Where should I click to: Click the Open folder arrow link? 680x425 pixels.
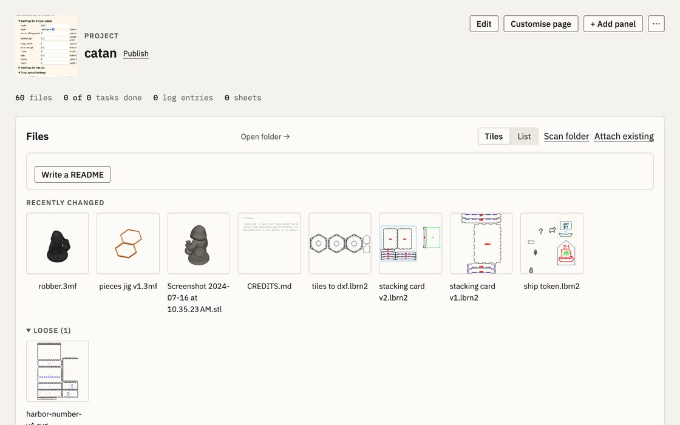(265, 137)
